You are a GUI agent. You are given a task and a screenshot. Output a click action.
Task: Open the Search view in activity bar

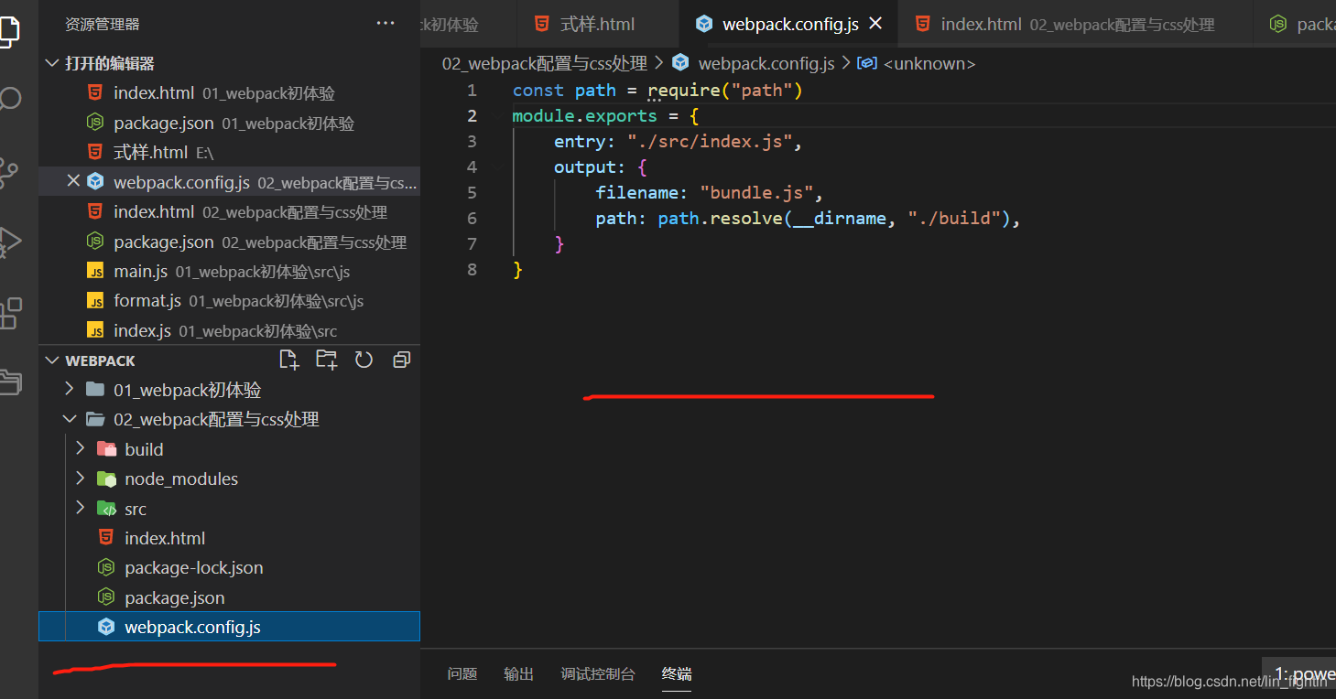click(9, 98)
